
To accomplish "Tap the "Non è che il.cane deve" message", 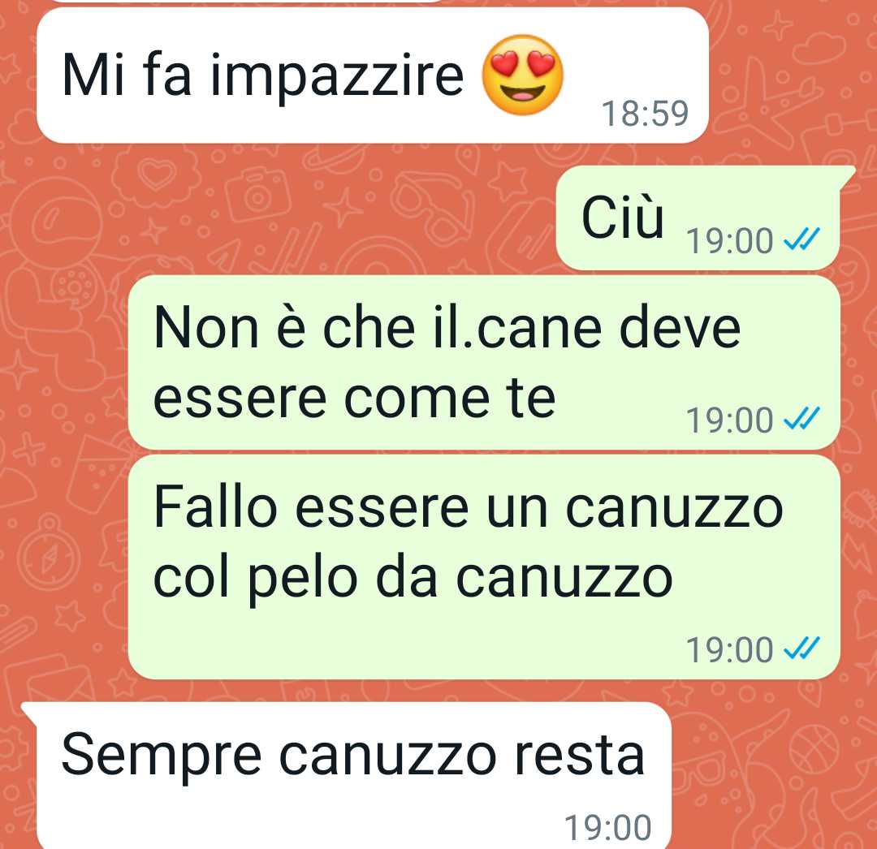I will (x=484, y=362).
